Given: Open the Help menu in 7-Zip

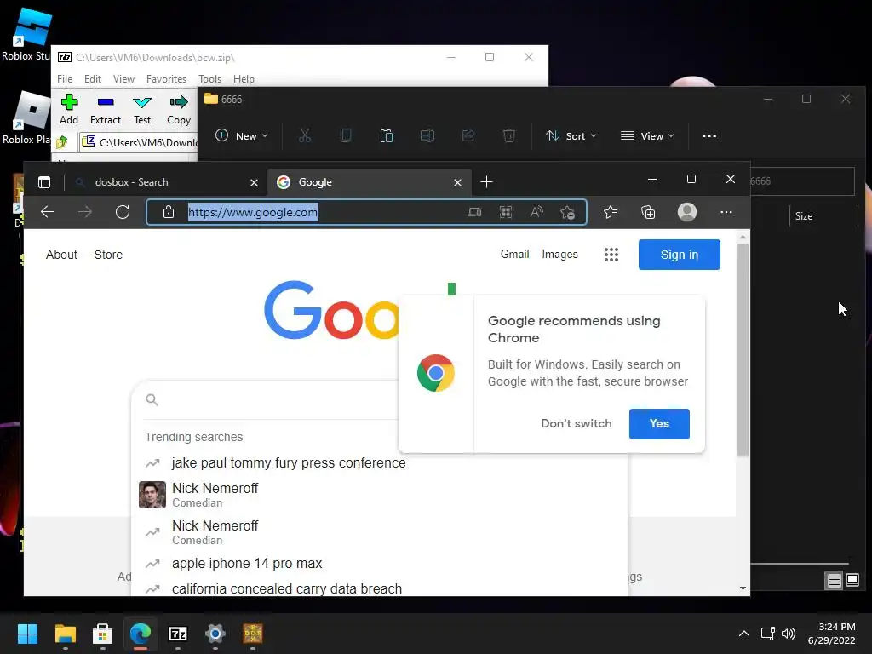Looking at the screenshot, I should coord(244,79).
